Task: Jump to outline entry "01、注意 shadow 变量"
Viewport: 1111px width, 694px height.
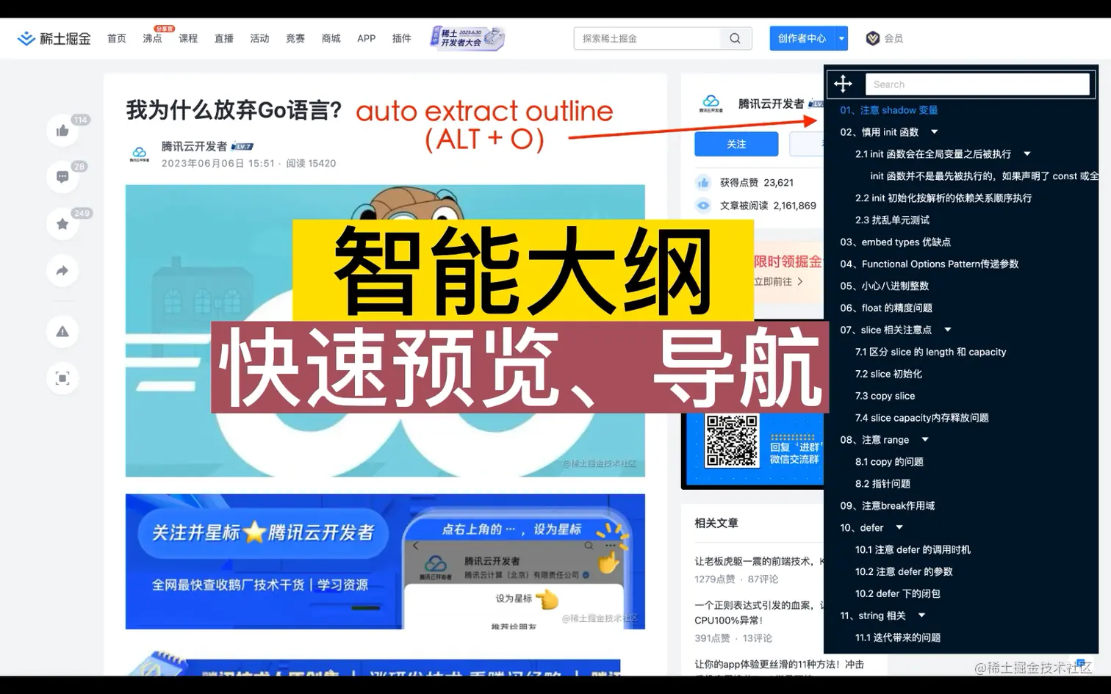Action: click(x=888, y=109)
